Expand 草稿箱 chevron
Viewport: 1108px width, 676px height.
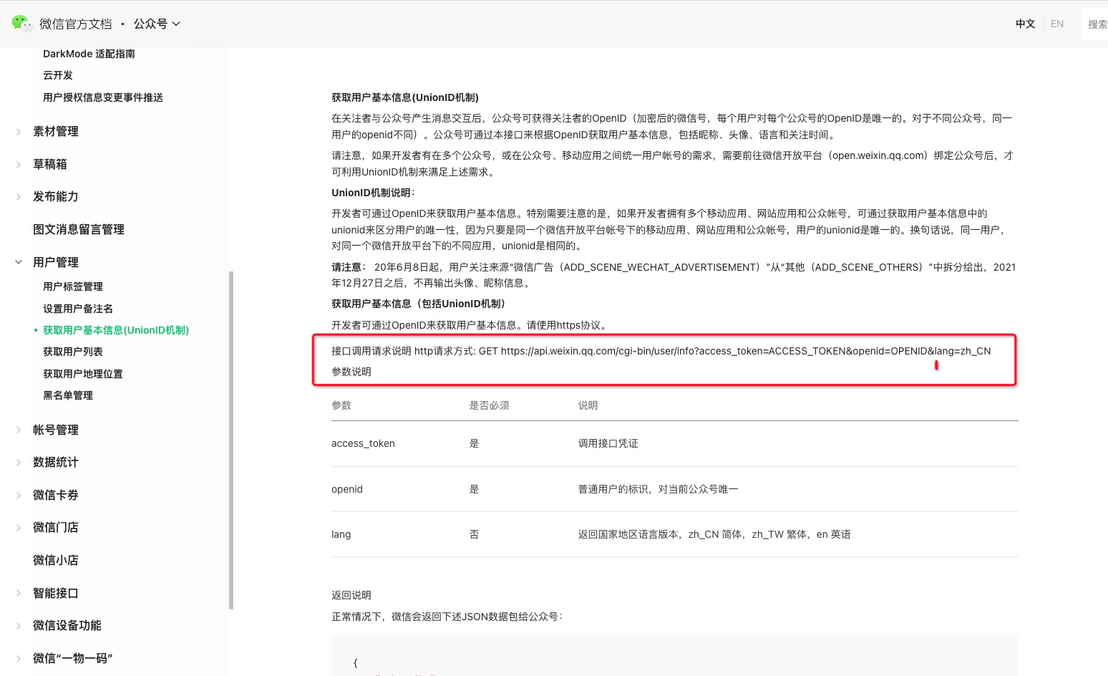(19, 164)
